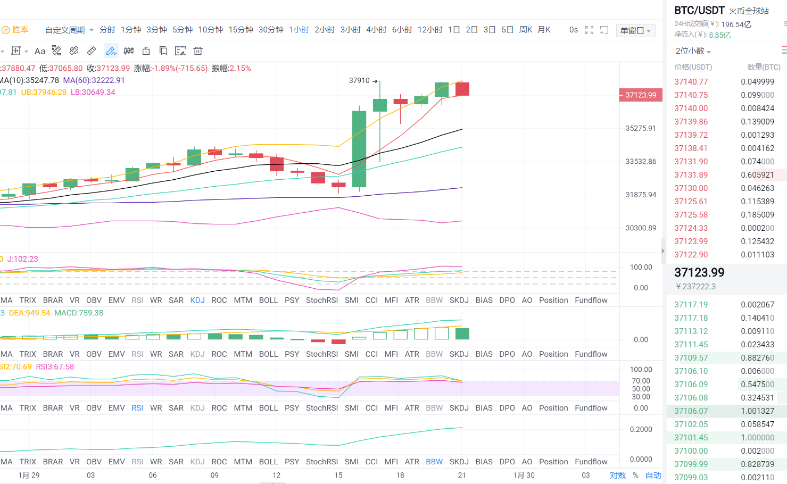Switch to the 4小时 timeframe
This screenshot has height=484, width=787.
376,30
